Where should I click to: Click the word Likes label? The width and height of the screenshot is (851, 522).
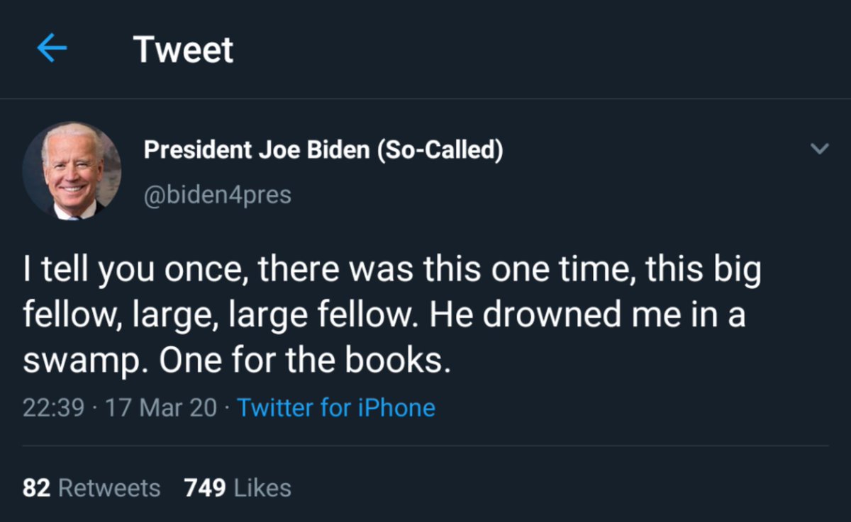click(262, 488)
